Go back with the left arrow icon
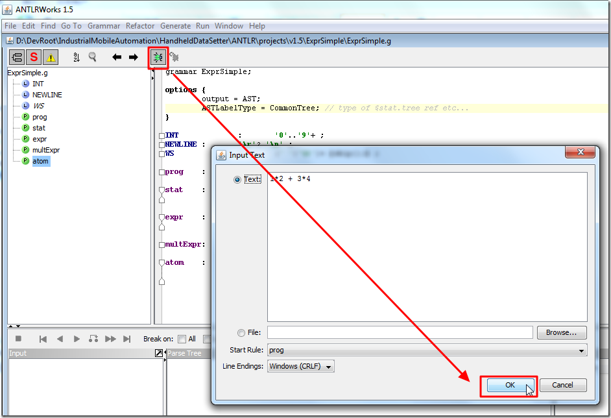 117,57
